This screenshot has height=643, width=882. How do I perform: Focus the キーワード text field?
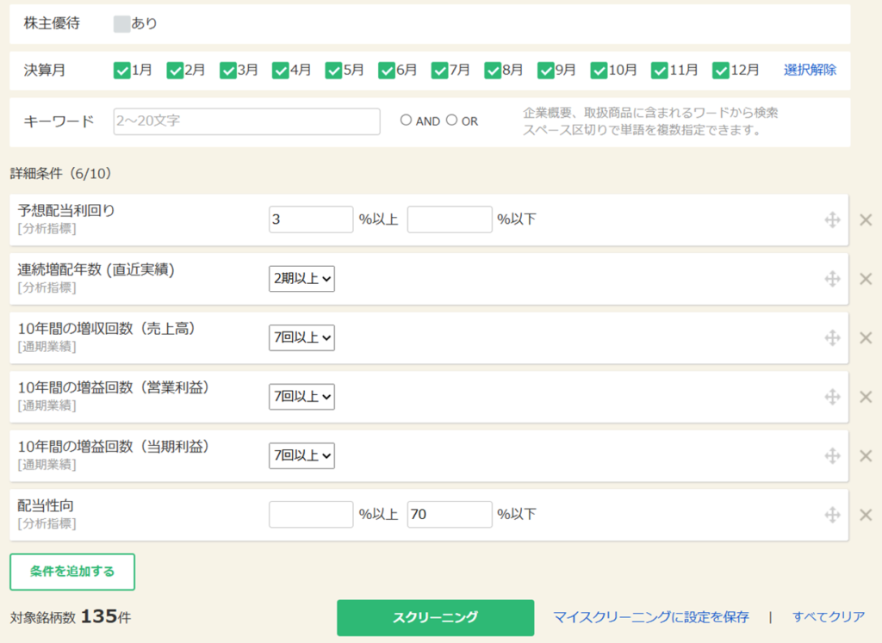point(247,121)
